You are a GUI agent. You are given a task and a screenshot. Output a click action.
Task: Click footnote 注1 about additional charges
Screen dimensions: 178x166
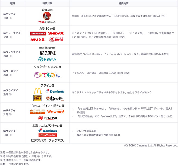[25, 152]
